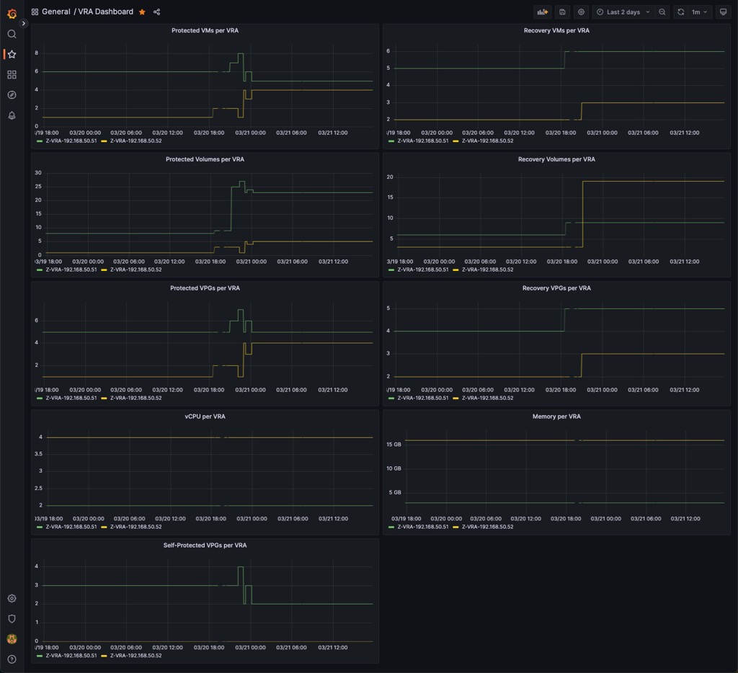Screen dimensions: 738x673
Task: Share dashboard using share icon
Action: [156, 12]
